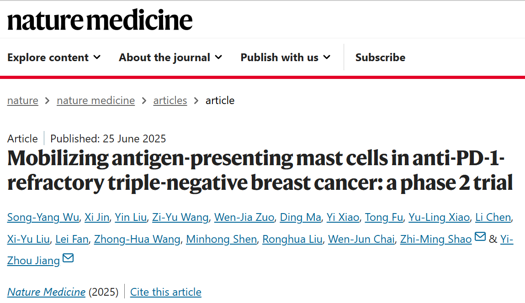Open nature medicine breadcrumb link

point(95,100)
